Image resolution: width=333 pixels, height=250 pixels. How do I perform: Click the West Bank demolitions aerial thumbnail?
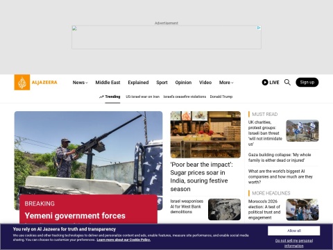(x=224, y=210)
